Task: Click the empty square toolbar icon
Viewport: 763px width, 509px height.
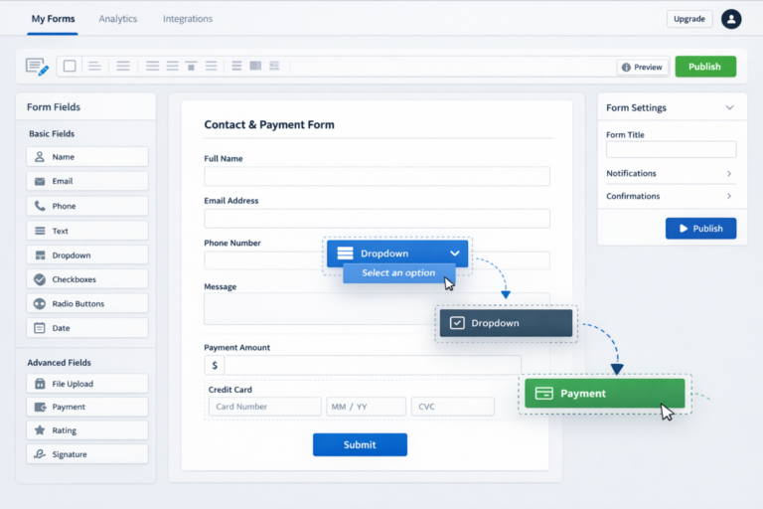Action: click(70, 66)
